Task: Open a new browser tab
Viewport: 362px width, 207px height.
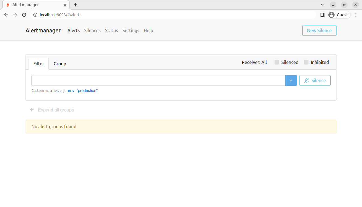Action: (76, 5)
